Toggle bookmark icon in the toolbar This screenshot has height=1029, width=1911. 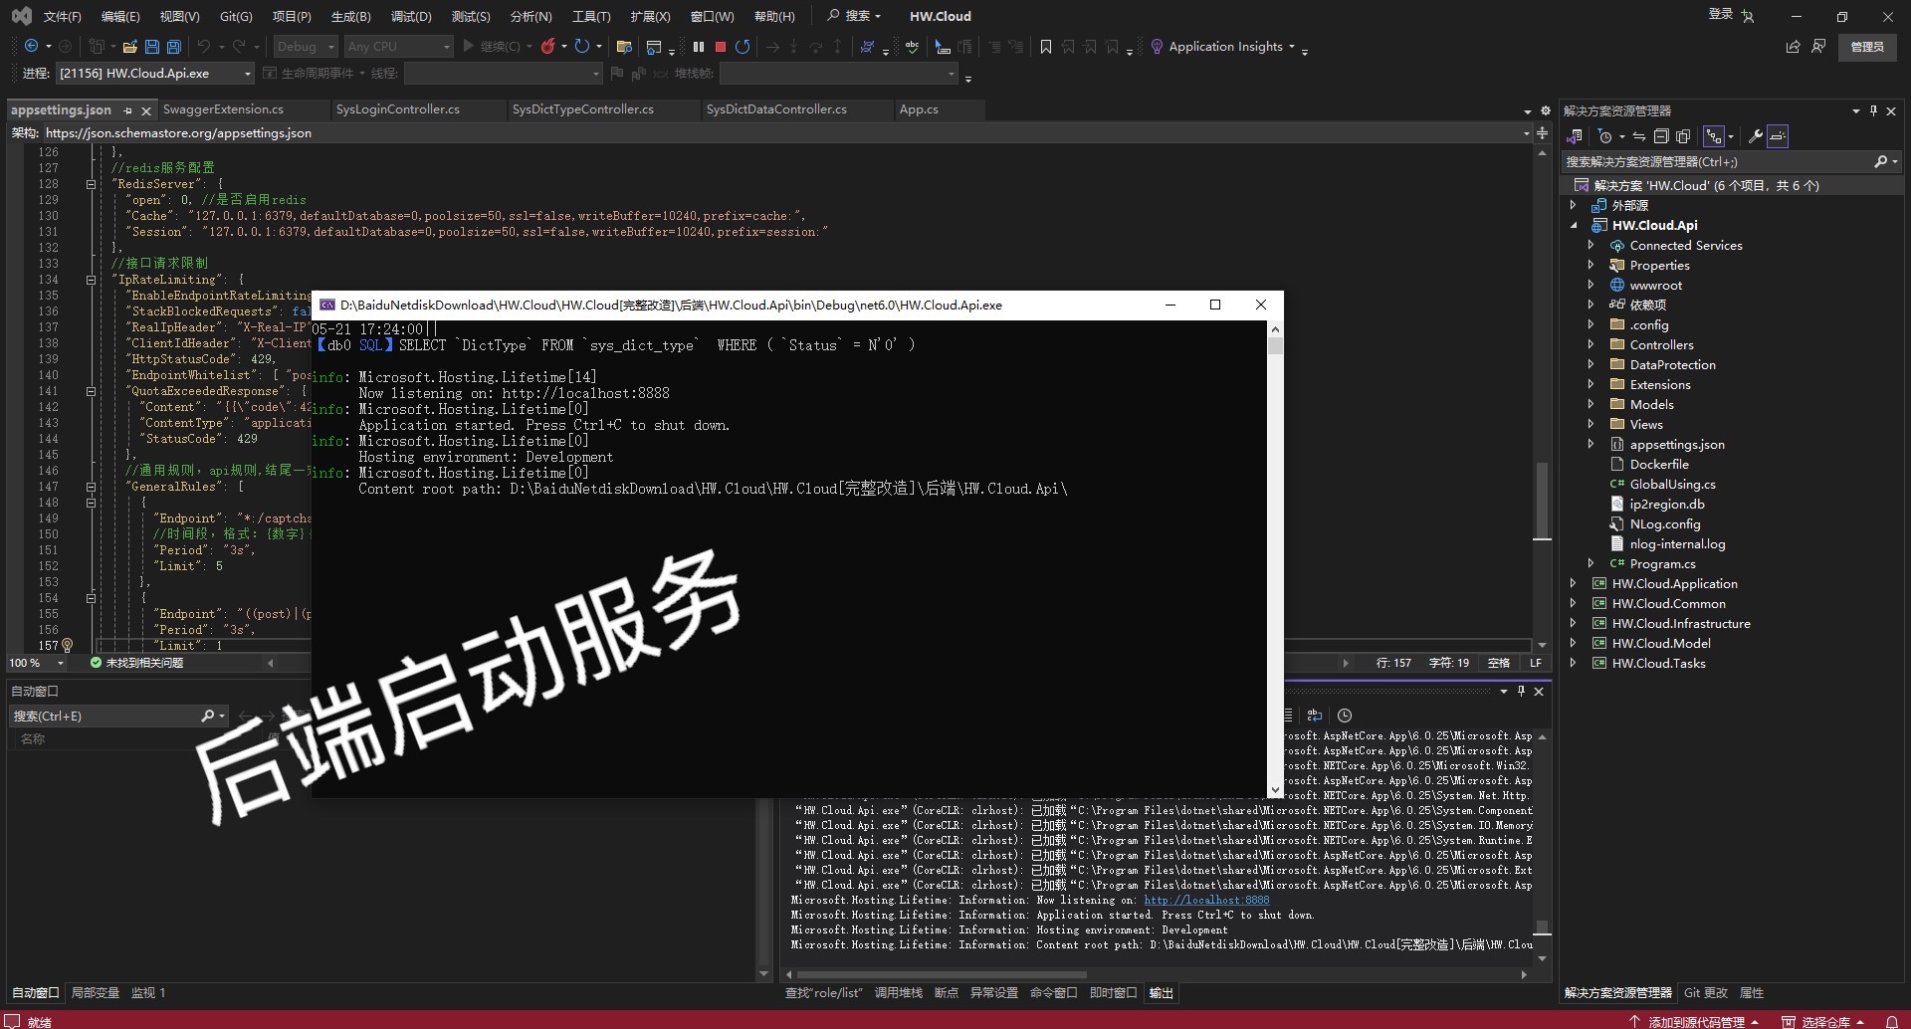(1046, 47)
